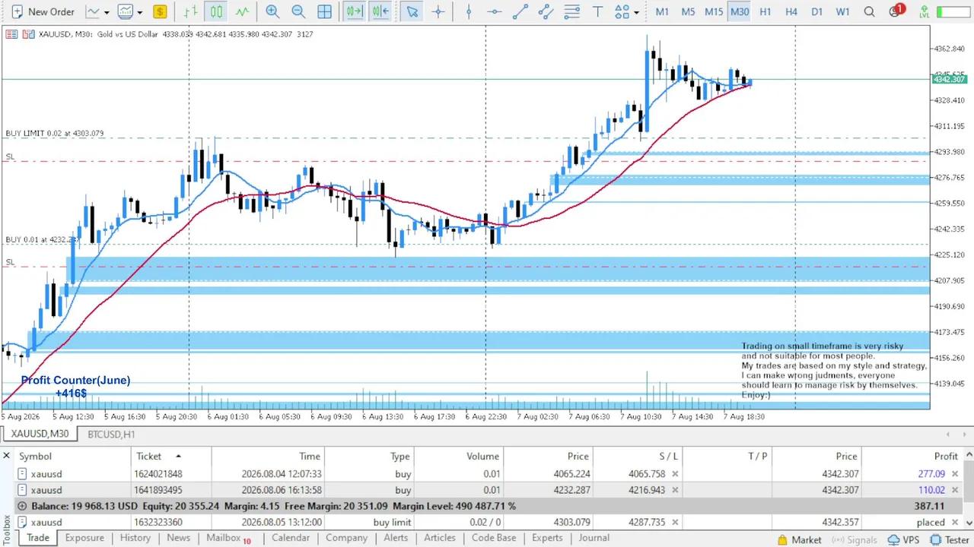Click the tile windows grid icon
The image size is (974, 547).
point(324,11)
